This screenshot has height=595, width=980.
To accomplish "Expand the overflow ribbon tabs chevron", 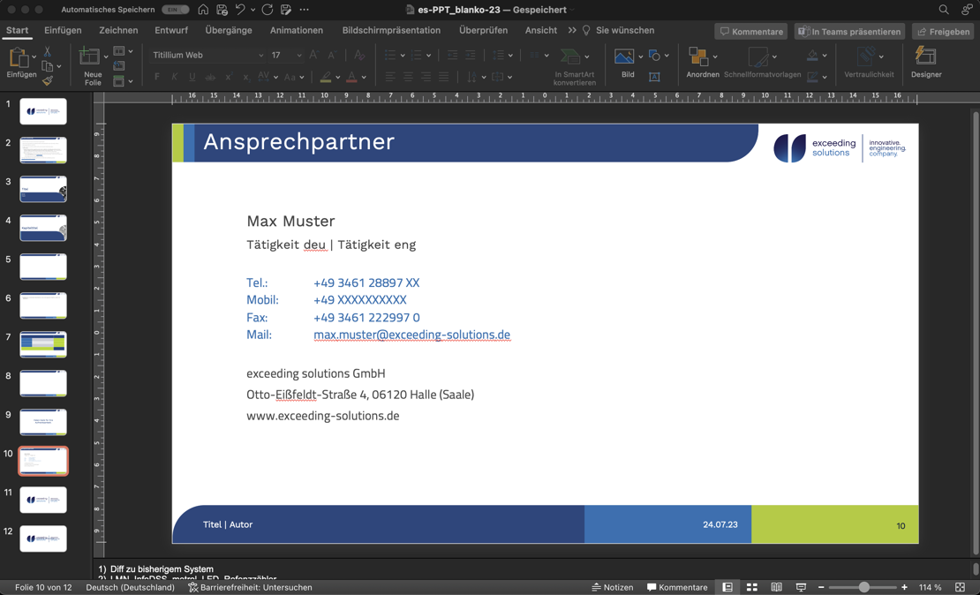I will (572, 30).
